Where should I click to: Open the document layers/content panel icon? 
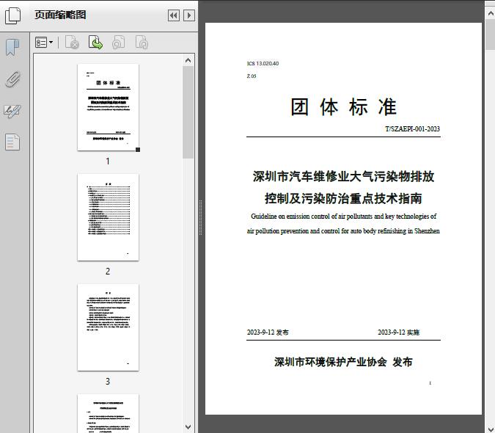click(x=12, y=142)
